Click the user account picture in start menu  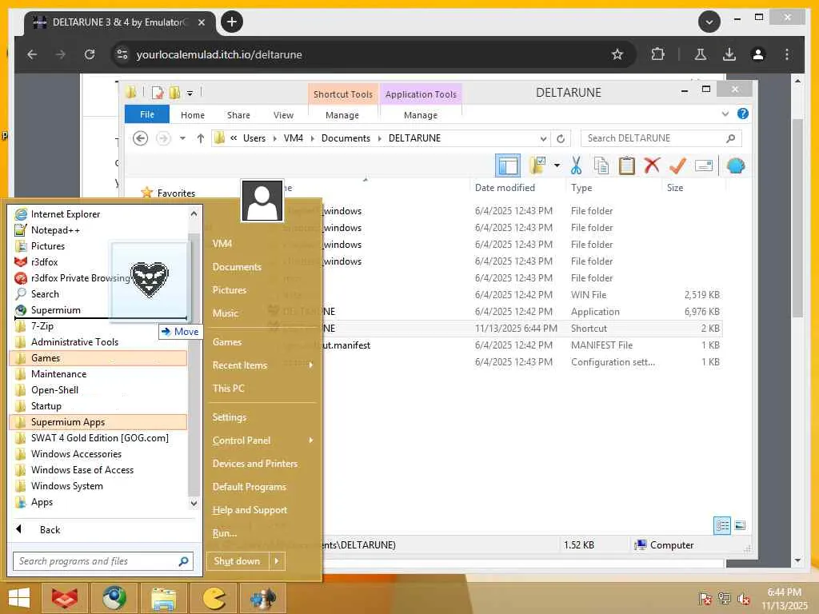coord(262,201)
